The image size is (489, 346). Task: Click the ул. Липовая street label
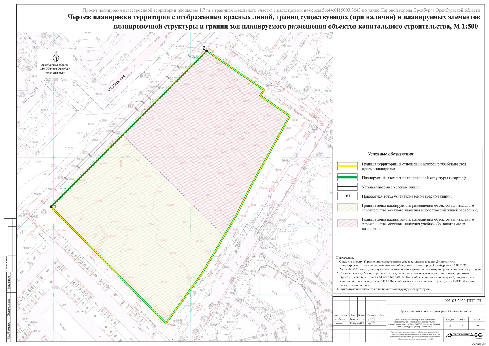coord(116,83)
